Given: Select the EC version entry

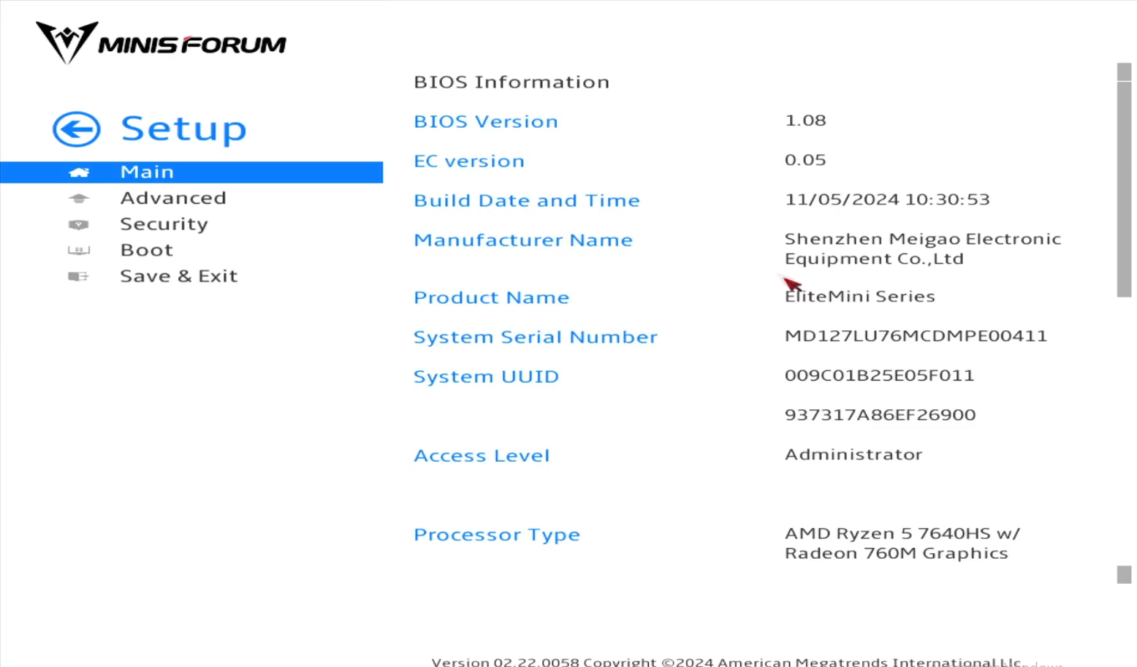Looking at the screenshot, I should coord(468,161).
